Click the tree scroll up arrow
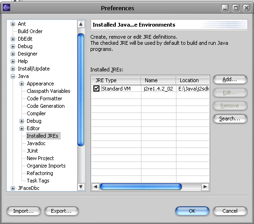Viewport: 254px width, 224px height. (81, 24)
